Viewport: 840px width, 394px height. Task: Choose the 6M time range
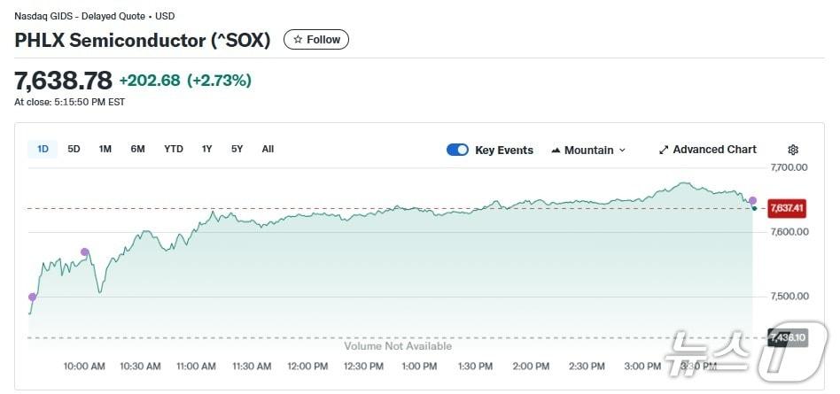137,149
